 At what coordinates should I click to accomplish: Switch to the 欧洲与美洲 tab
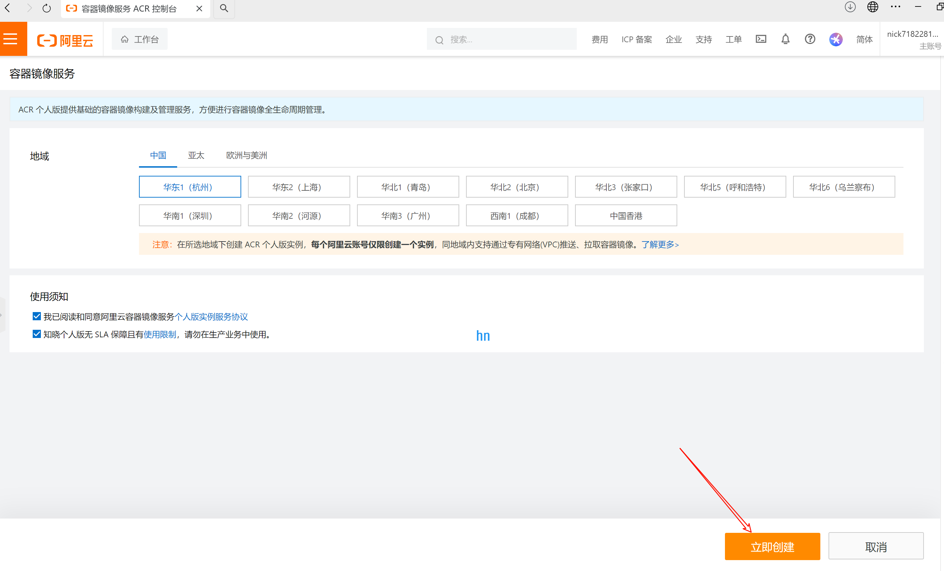pos(246,155)
